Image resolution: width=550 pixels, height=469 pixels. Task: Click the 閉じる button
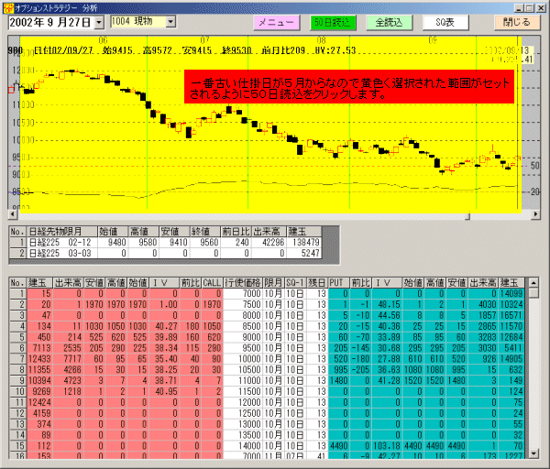(517, 23)
